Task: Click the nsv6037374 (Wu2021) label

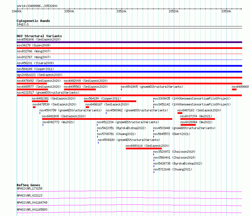Action: click(x=196, y=116)
